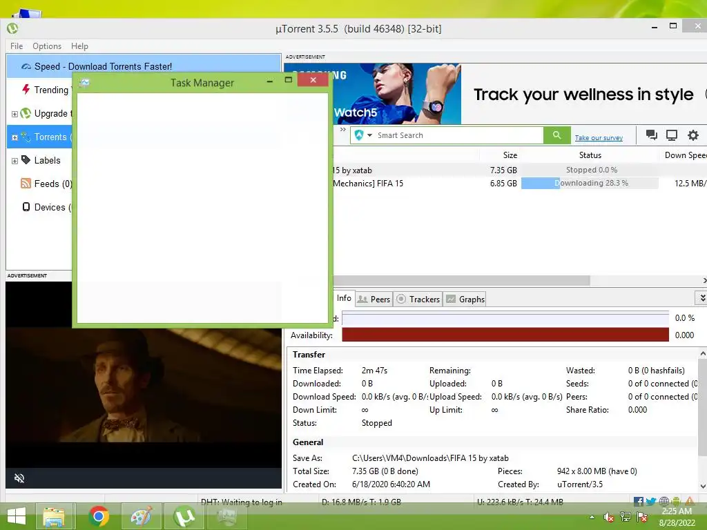Show hidden tray icons arrow

coord(592,518)
